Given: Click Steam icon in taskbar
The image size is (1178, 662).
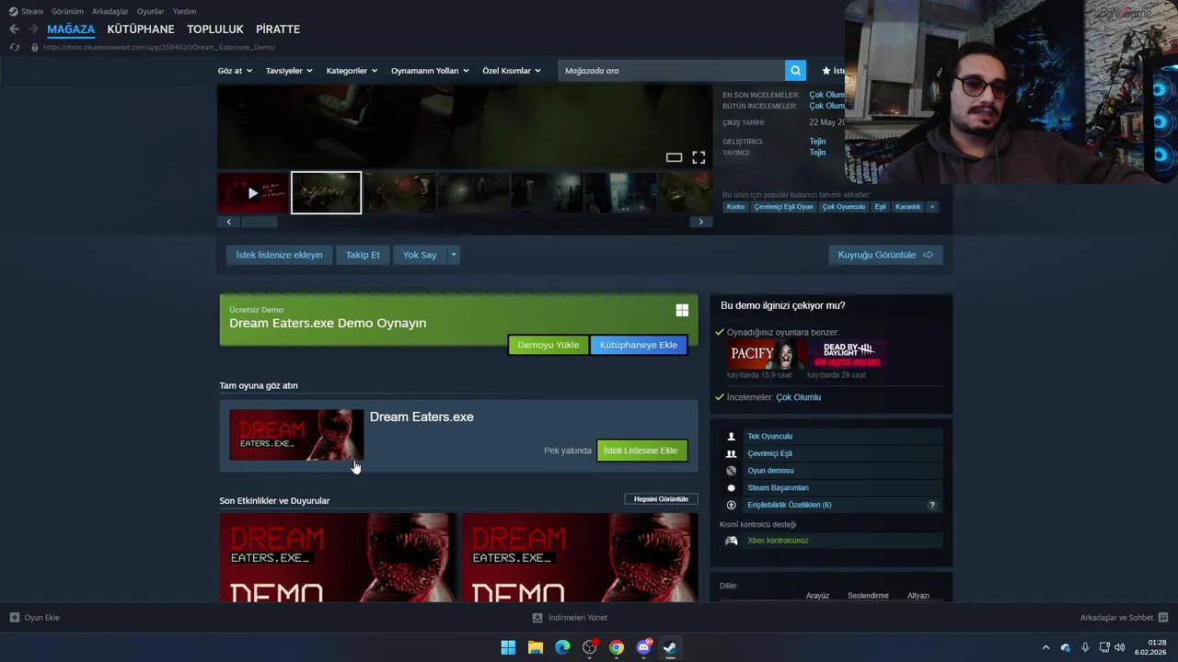Looking at the screenshot, I should 670,647.
